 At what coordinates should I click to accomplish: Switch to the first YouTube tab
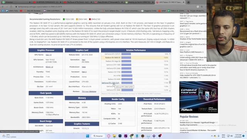click(47, 2)
